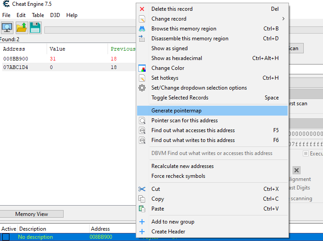The width and height of the screenshot is (323, 241).
Task: Click the X button above Alignment
Action: [x=297, y=170]
